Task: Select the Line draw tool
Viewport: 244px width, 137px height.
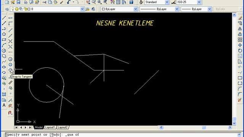Action: click(4, 18)
